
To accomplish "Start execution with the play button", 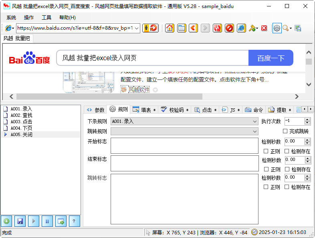I will (x=34, y=221).
